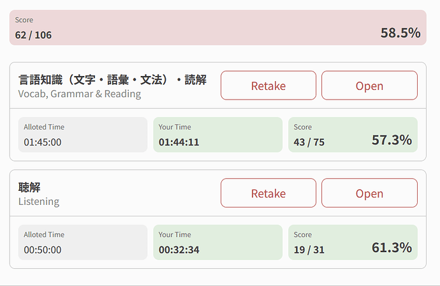
Task: Click the 'Score' label in top banner
Action: point(24,20)
